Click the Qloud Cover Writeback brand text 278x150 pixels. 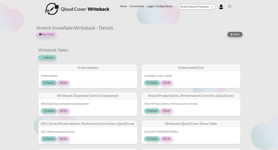click(85, 9)
